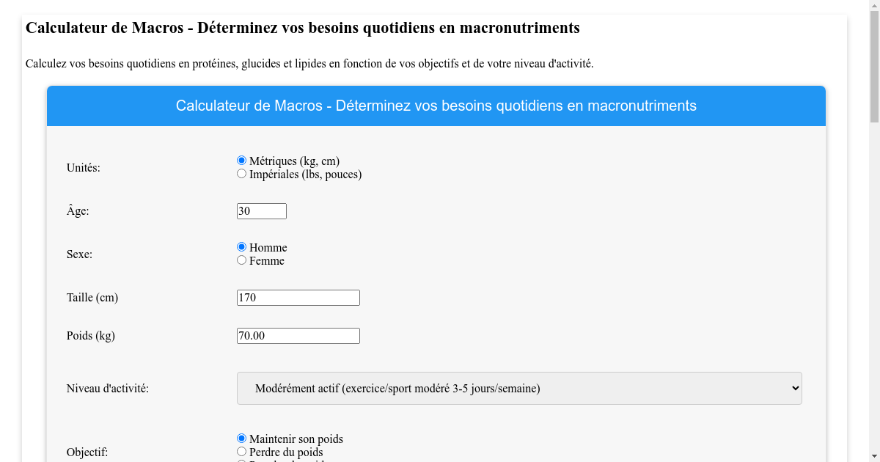Viewport: 880px width, 462px height.
Task: Click the scrollbar down arrow
Action: (x=874, y=456)
